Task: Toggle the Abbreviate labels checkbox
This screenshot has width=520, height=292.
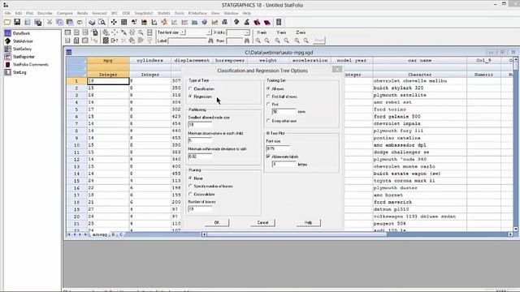Action: tap(268, 157)
